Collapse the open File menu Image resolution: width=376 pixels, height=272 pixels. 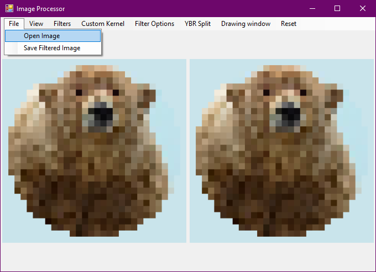coord(14,24)
